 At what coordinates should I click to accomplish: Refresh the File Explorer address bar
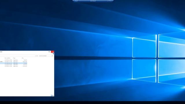[37, 56]
